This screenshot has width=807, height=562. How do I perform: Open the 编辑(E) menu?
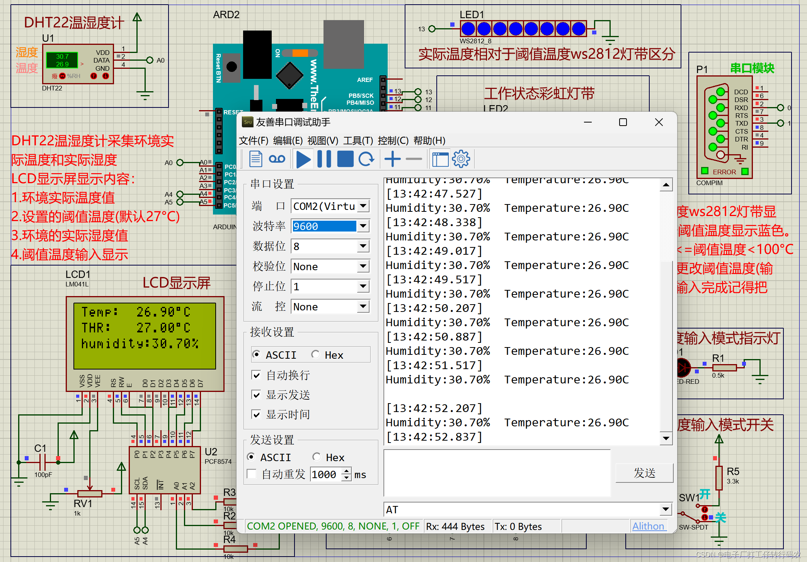coord(288,140)
